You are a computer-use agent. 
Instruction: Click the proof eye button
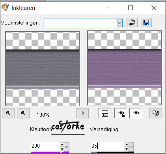(136, 113)
